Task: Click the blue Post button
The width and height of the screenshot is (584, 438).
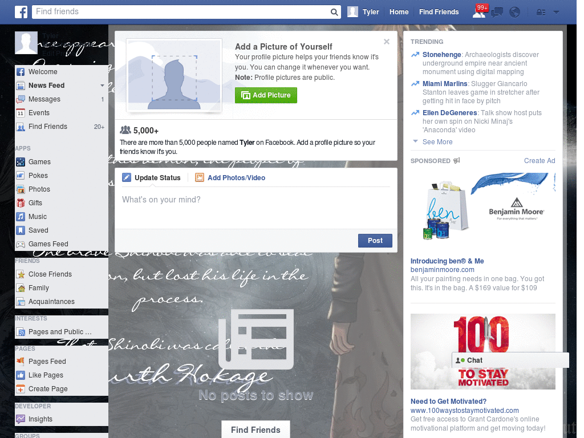Action: click(x=375, y=241)
